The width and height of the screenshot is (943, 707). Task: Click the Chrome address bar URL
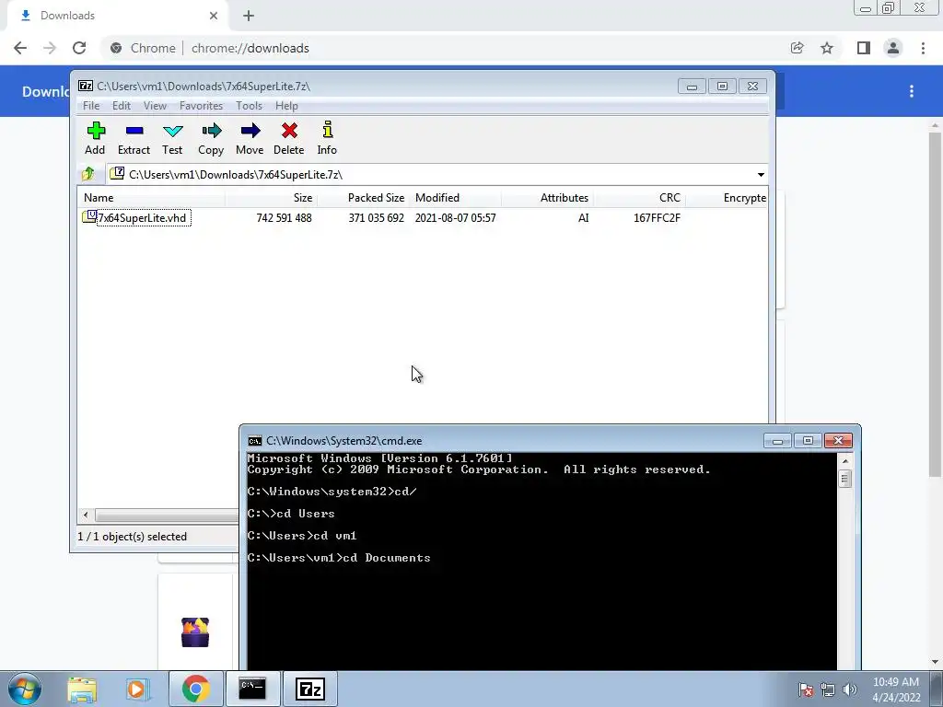tap(250, 48)
